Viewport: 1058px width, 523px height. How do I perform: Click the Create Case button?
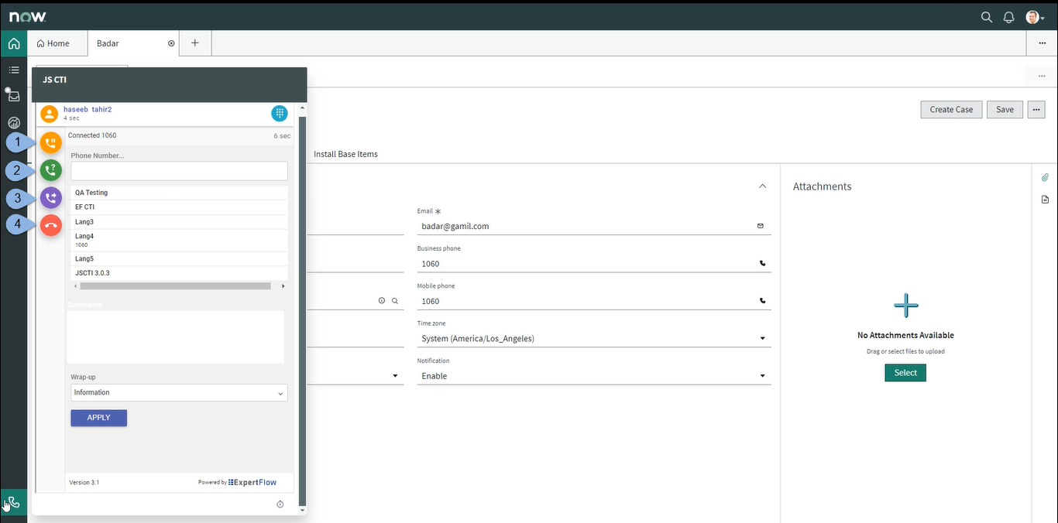(951, 109)
